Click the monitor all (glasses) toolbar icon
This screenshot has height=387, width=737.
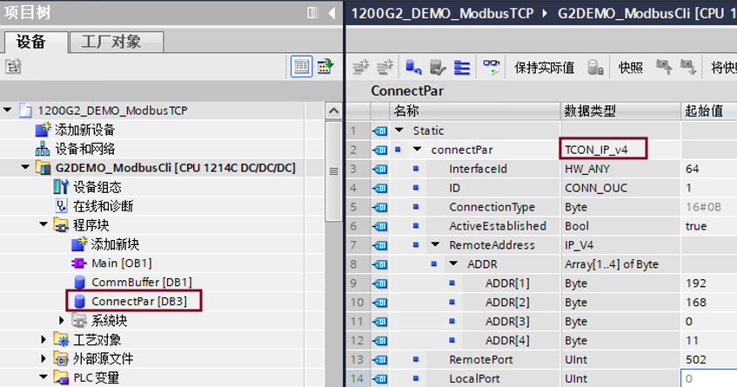point(493,67)
